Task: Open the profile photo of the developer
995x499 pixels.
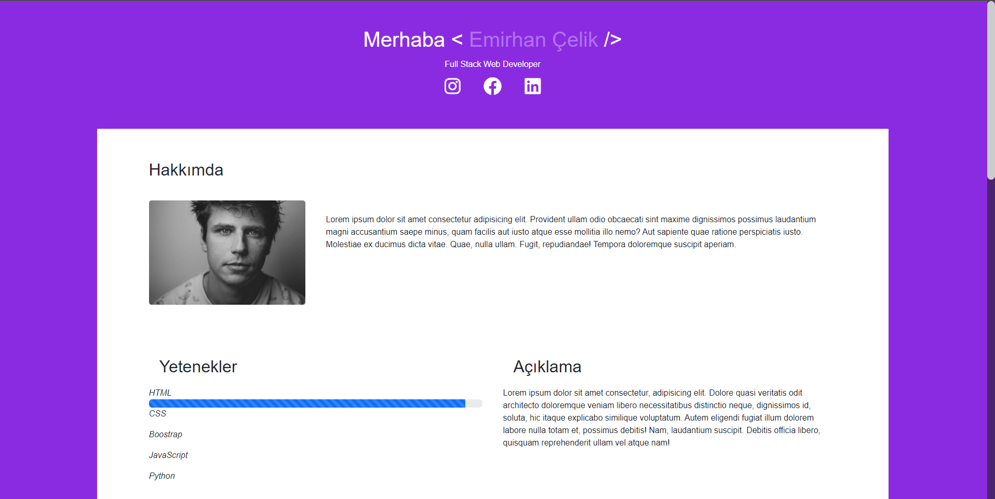Action: 227,252
